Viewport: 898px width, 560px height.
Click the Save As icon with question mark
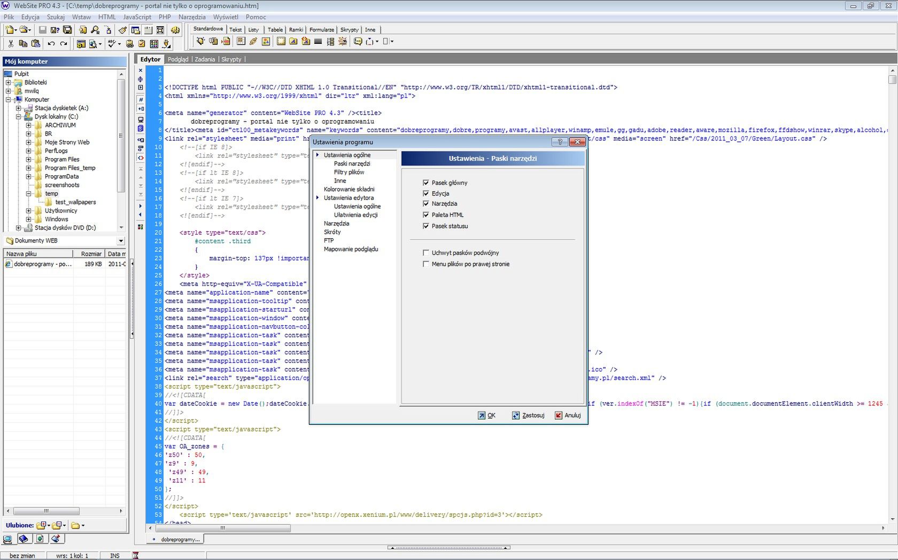pos(55,30)
